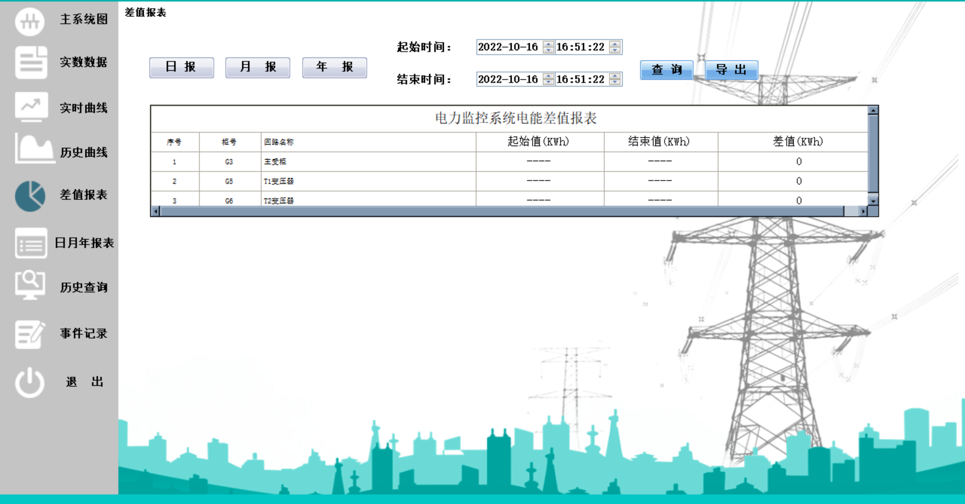Increment the end date with up arrow
This screenshot has height=504, width=965.
[548, 77]
